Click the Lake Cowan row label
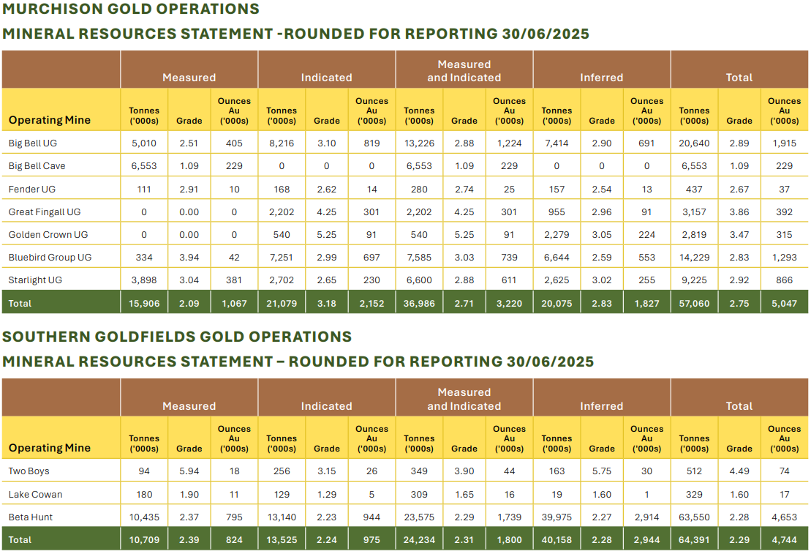 (35, 495)
